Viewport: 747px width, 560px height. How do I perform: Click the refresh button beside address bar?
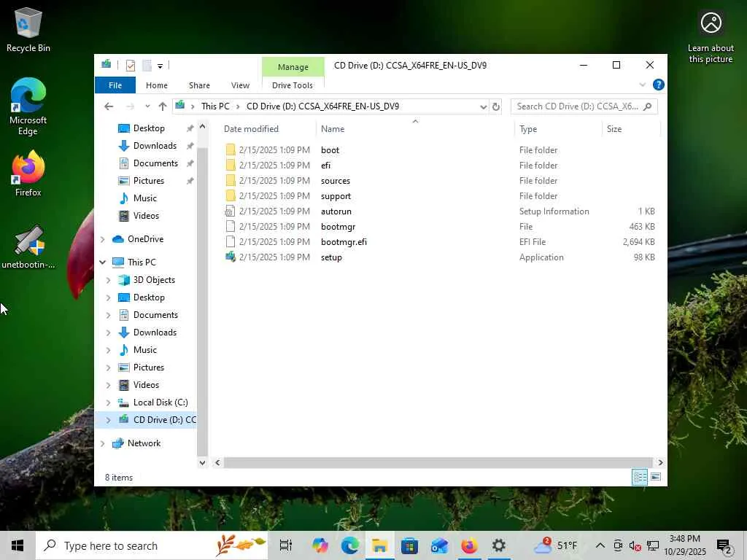tap(495, 106)
